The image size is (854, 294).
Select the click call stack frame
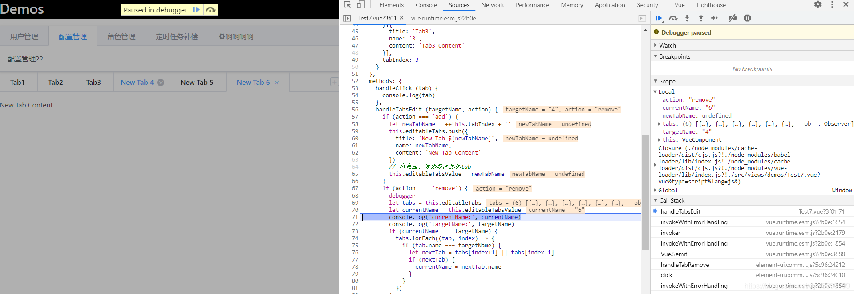752,275
